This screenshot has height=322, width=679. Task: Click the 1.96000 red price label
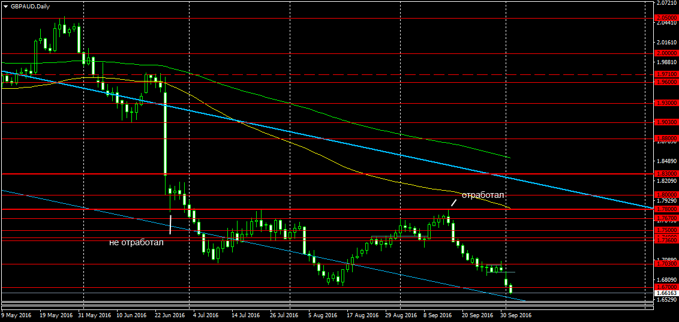pyautogui.click(x=666, y=82)
